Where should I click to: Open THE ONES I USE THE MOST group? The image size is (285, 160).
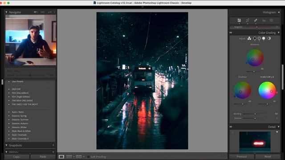click(x=25, y=104)
